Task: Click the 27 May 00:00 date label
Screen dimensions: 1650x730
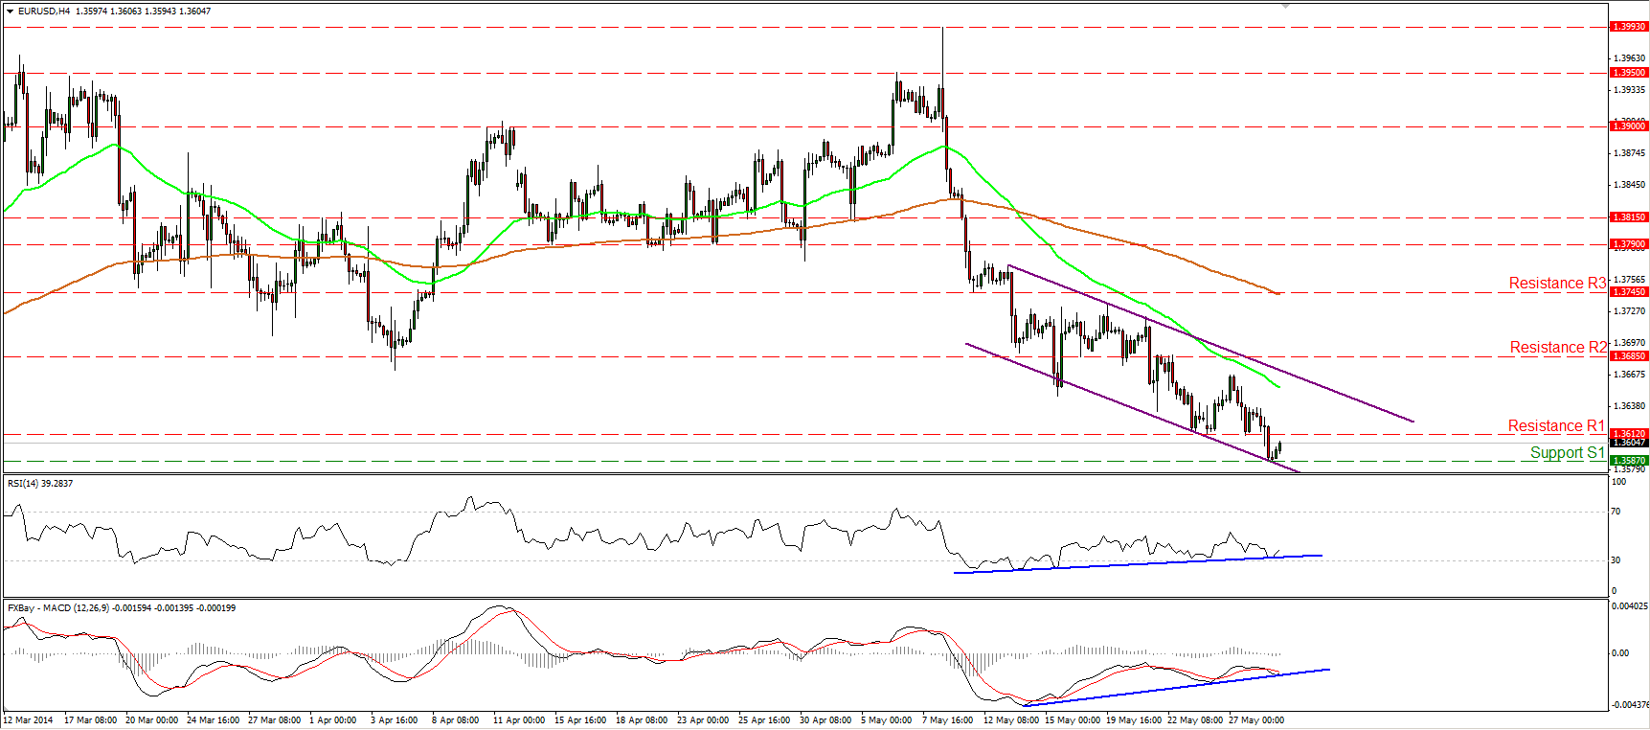Action: click(x=1256, y=720)
